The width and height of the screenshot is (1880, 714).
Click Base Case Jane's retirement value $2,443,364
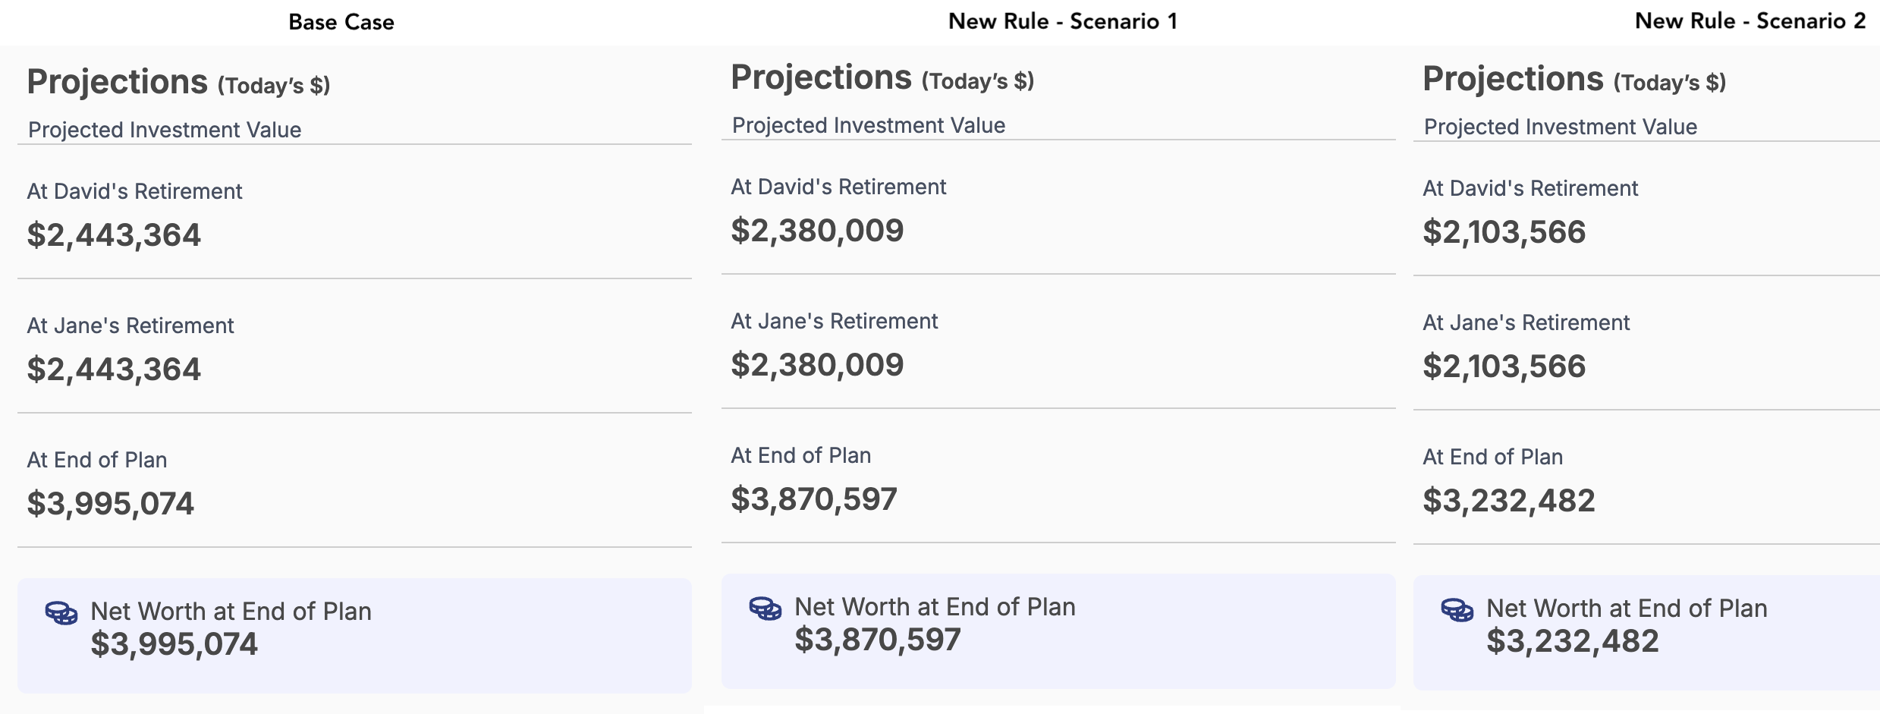pos(114,369)
